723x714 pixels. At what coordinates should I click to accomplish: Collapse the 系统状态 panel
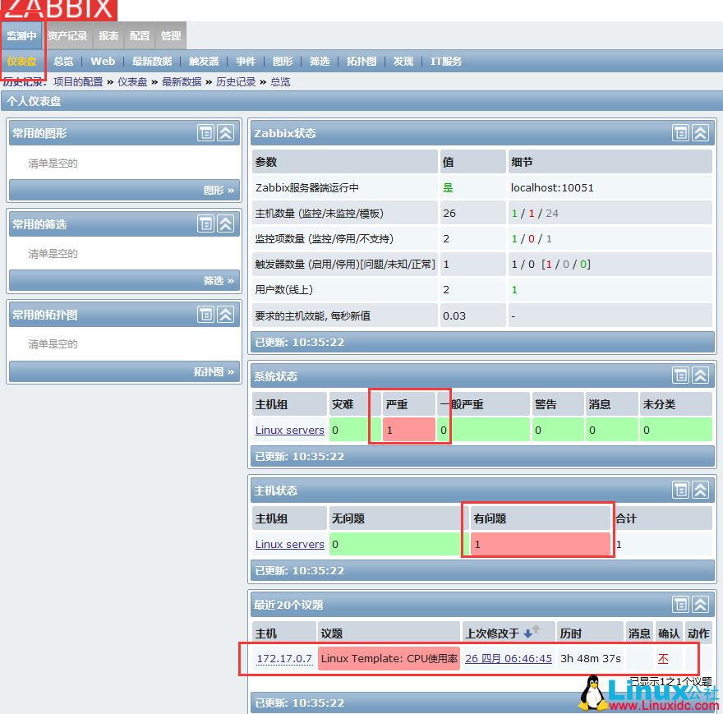[700, 375]
